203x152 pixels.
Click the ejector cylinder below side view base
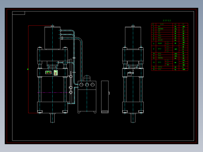pos(133,118)
